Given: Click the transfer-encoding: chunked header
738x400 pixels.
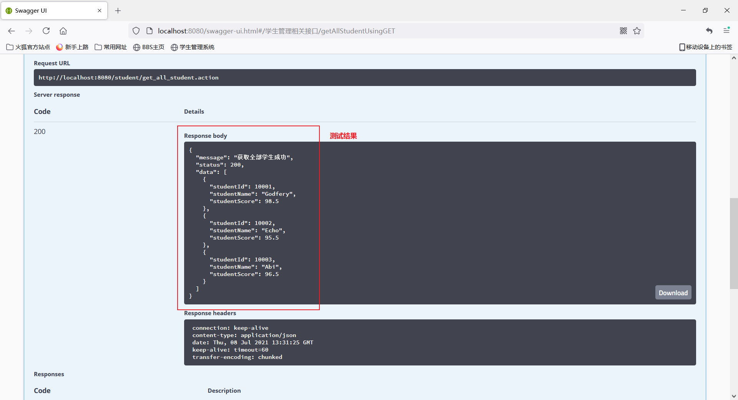Looking at the screenshot, I should click(237, 357).
